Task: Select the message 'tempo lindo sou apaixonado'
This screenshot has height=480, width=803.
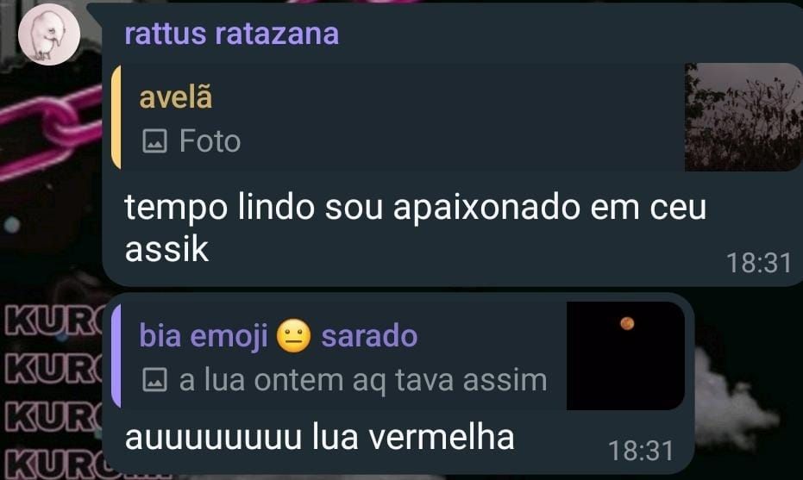Action: tap(416, 228)
